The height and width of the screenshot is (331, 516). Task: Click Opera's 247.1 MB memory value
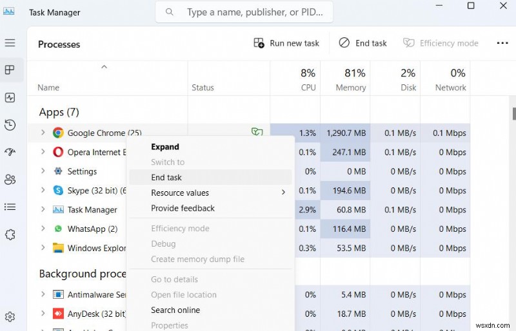point(349,152)
